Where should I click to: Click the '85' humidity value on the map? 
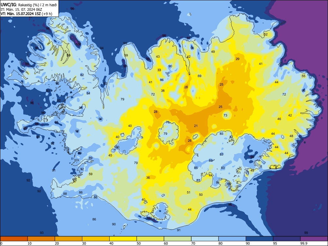pyautogui.click(x=196, y=168)
